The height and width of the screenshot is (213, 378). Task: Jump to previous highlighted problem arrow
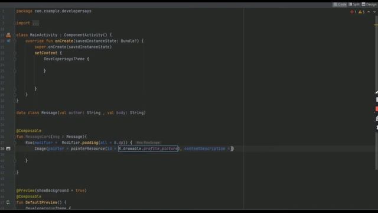pos(369,12)
